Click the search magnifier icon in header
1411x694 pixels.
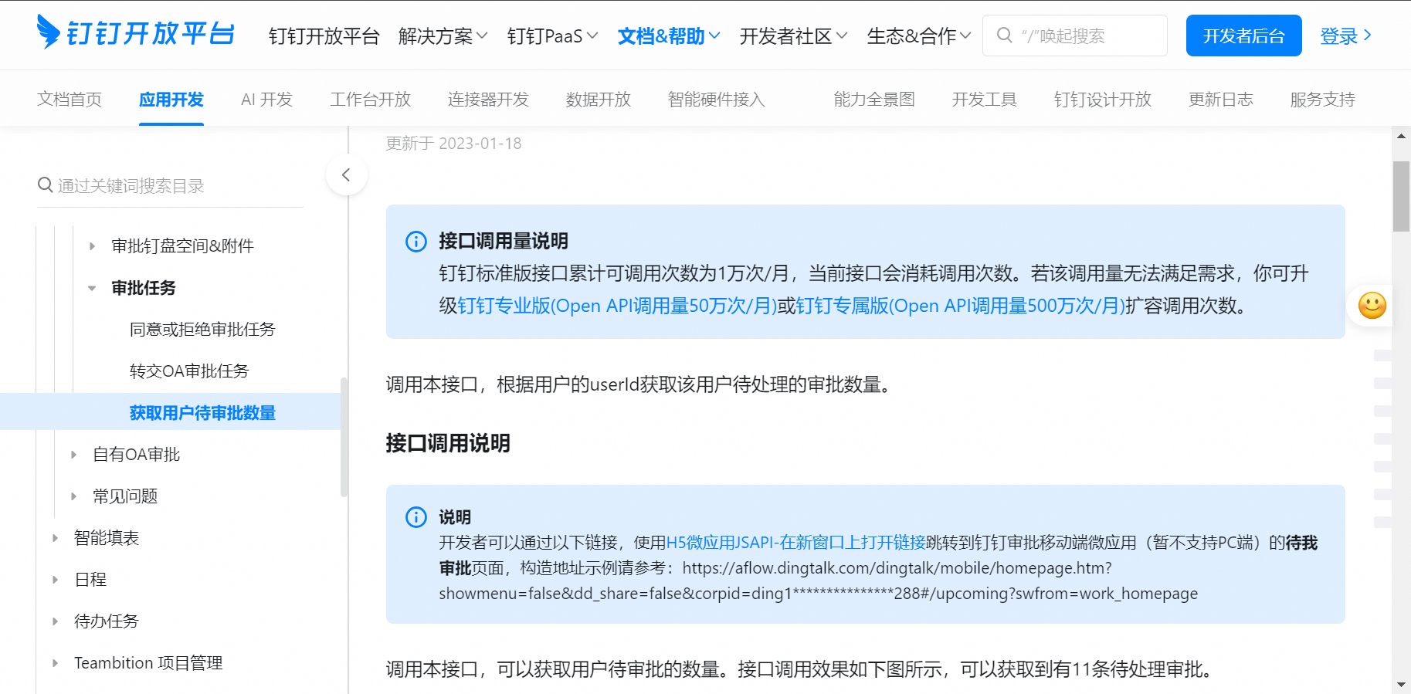pyautogui.click(x=1004, y=36)
